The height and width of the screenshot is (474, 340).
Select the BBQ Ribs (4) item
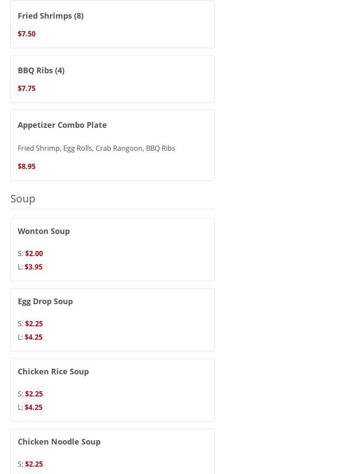pos(41,70)
